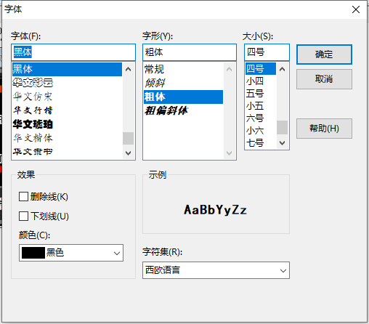
Task: Click the black color swatch
Action: pyautogui.click(x=33, y=253)
